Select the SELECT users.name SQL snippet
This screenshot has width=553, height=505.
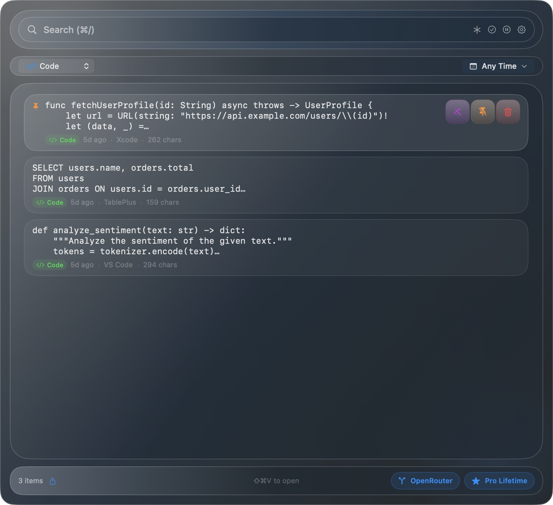(276, 185)
